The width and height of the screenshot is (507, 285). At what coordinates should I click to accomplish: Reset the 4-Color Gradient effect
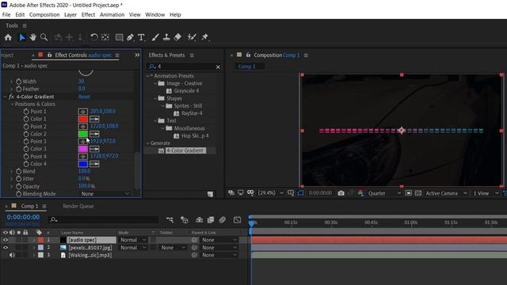[x=84, y=97]
